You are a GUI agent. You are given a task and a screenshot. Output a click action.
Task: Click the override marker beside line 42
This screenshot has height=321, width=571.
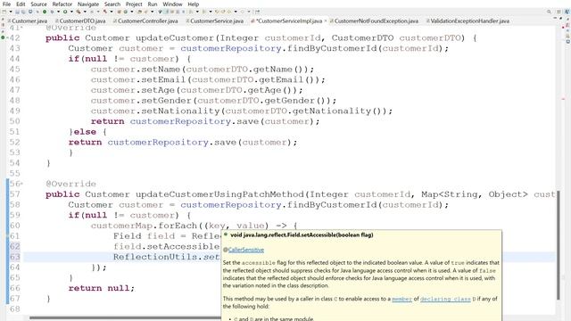click(x=3, y=37)
